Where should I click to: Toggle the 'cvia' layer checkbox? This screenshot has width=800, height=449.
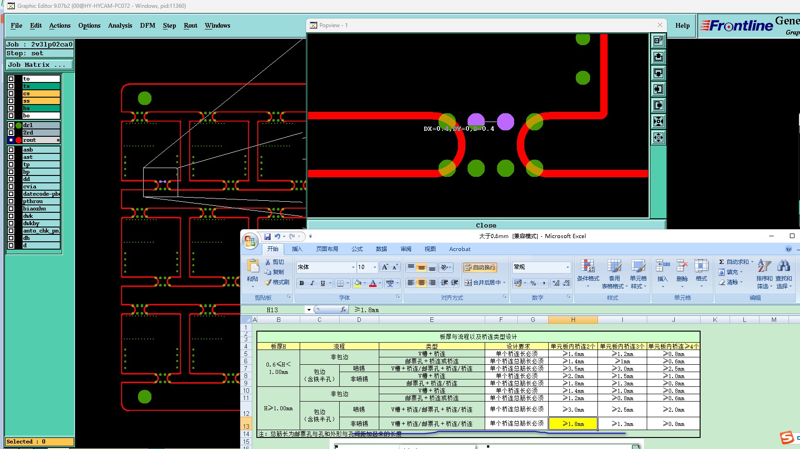11,187
